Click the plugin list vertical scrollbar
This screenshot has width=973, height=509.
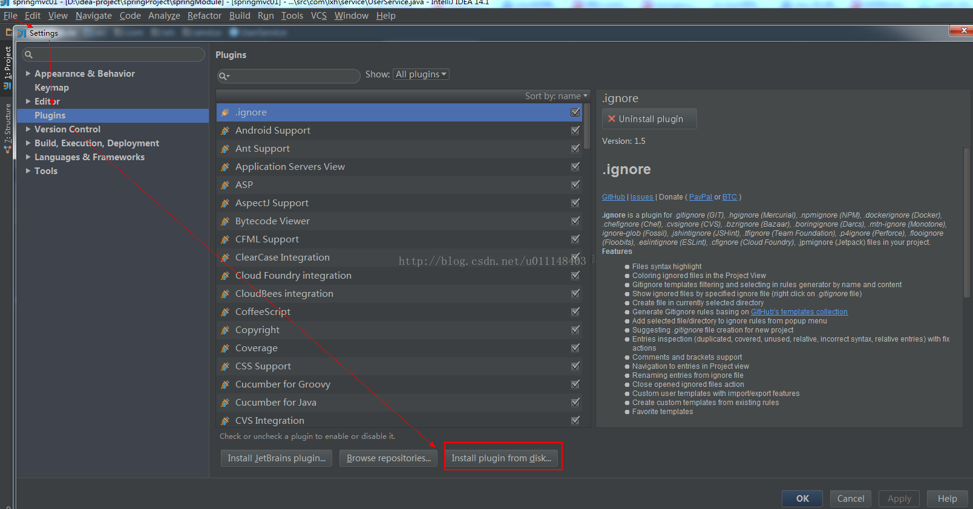tap(587, 127)
